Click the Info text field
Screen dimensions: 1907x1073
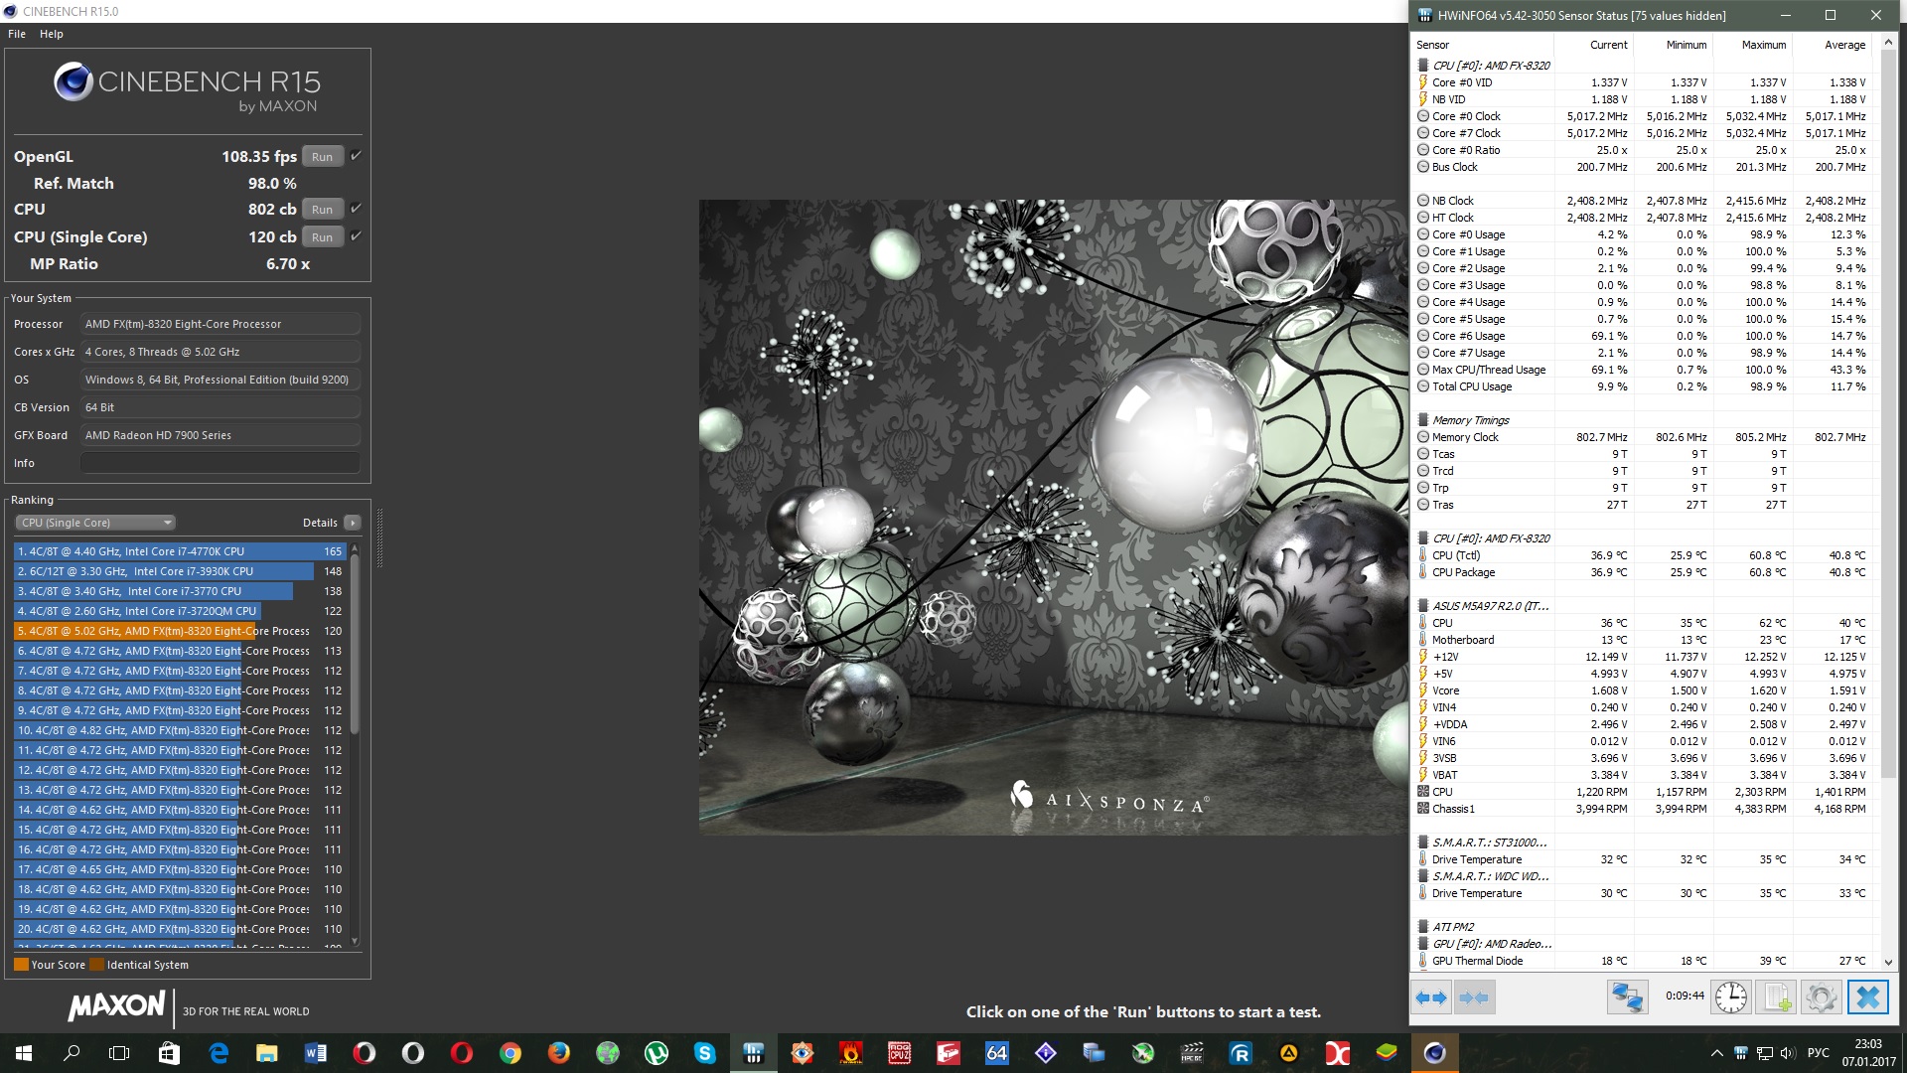(x=220, y=463)
